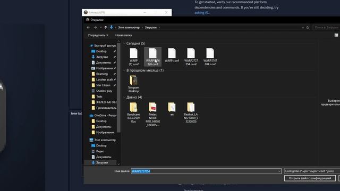The width and height of the screenshot is (340, 191).
Task: Click the sidebar vertical scrollbar
Action: coord(118,88)
